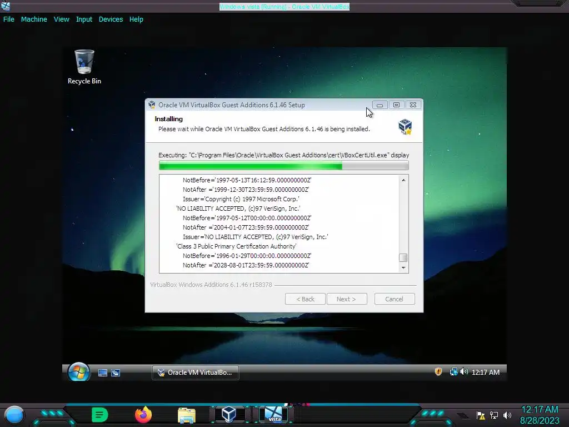Screen dimensions: 569x427
Task: Open VirtualBox Manager cube icon in host taskbar
Action: click(x=229, y=415)
